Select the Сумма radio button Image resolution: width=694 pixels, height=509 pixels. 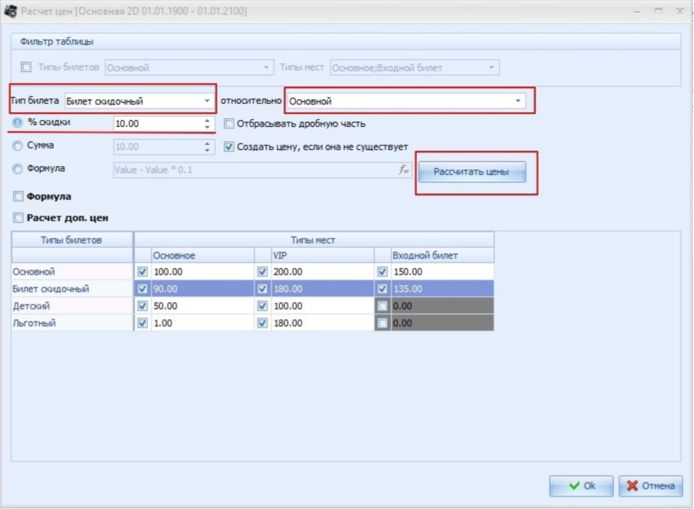click(17, 146)
